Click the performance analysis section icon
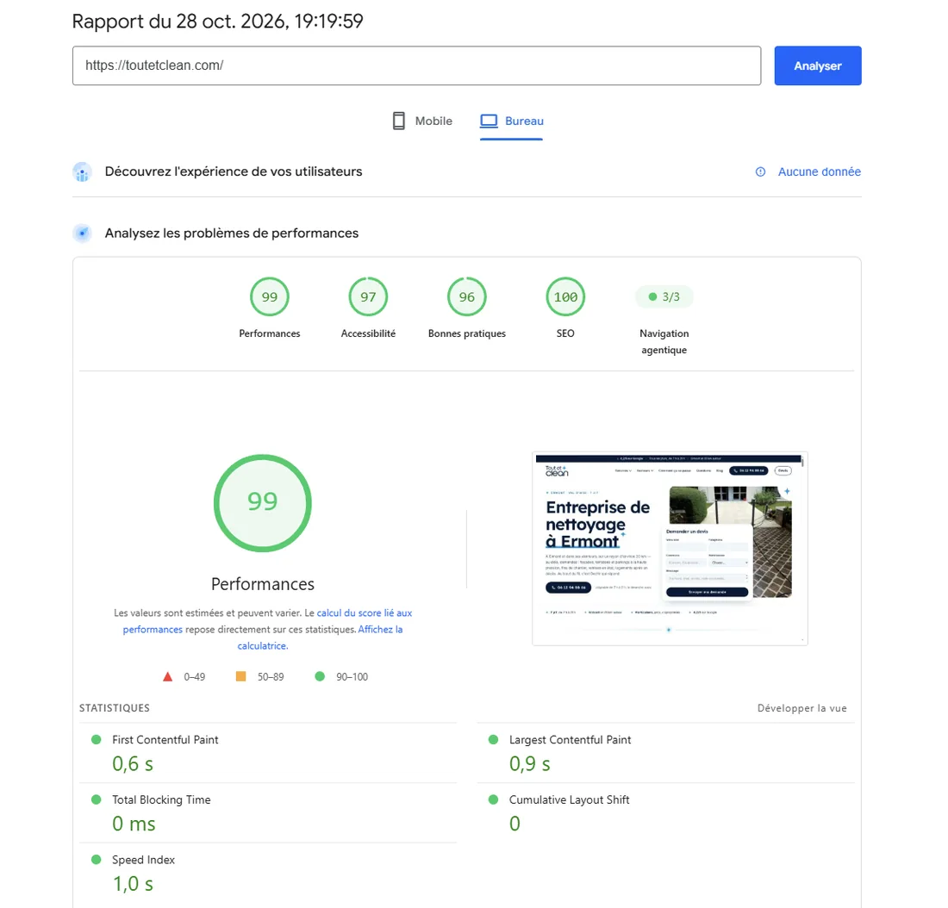The image size is (948, 908). (x=82, y=233)
